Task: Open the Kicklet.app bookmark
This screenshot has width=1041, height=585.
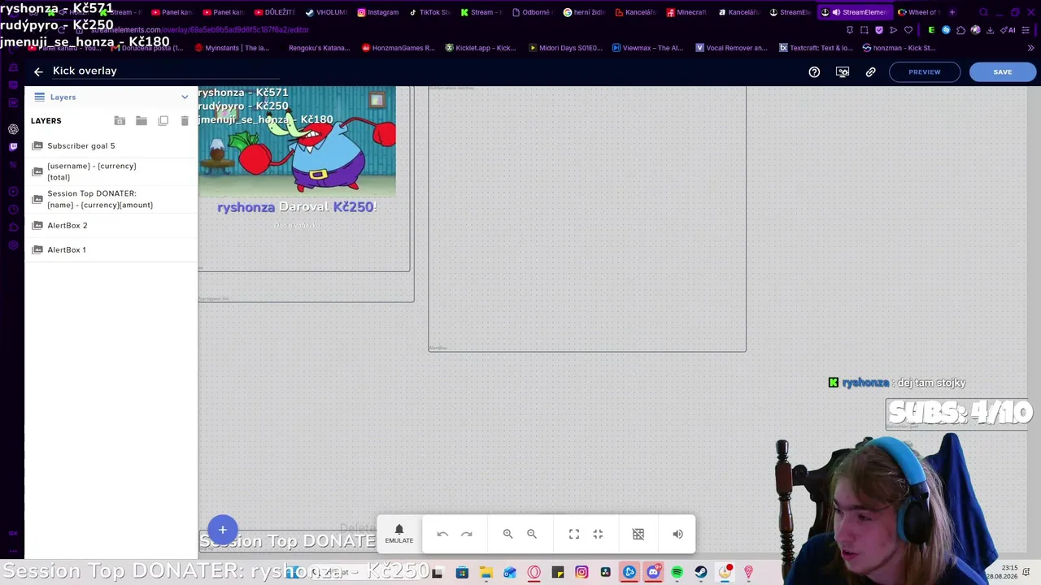Action: tap(481, 48)
